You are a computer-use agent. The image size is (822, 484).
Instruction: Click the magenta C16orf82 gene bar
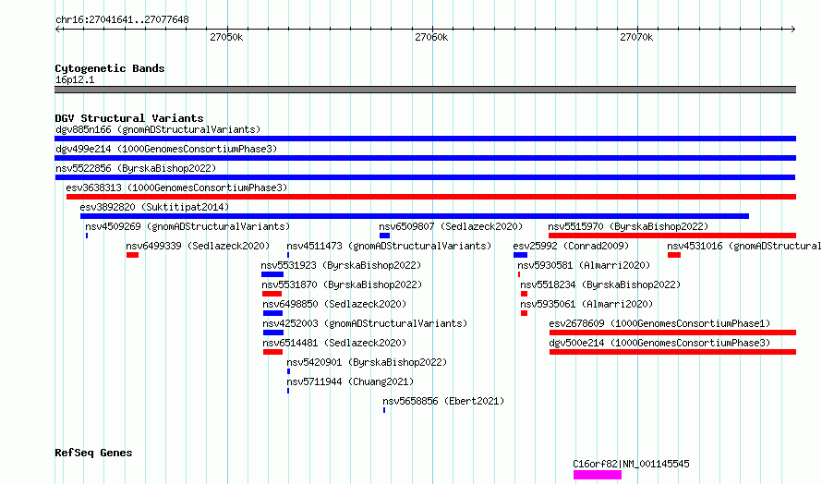pyautogui.click(x=597, y=475)
